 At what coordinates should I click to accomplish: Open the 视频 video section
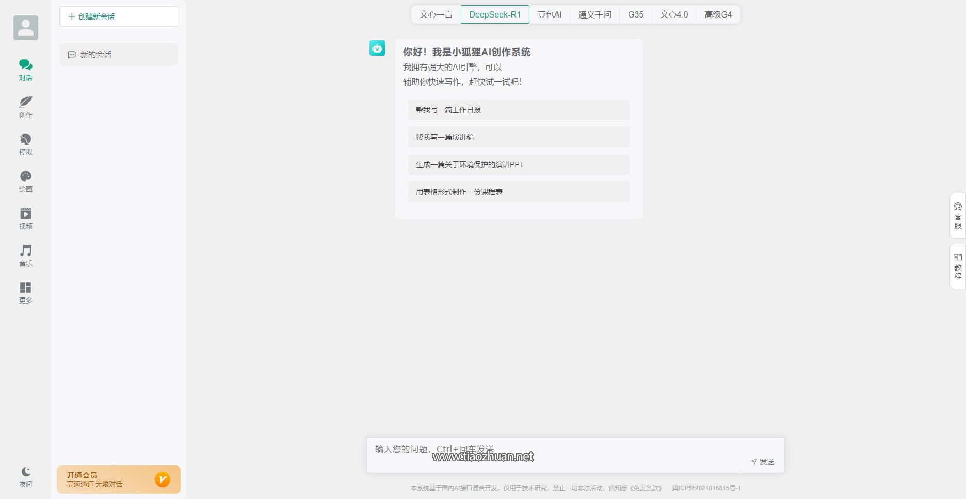[x=26, y=219]
